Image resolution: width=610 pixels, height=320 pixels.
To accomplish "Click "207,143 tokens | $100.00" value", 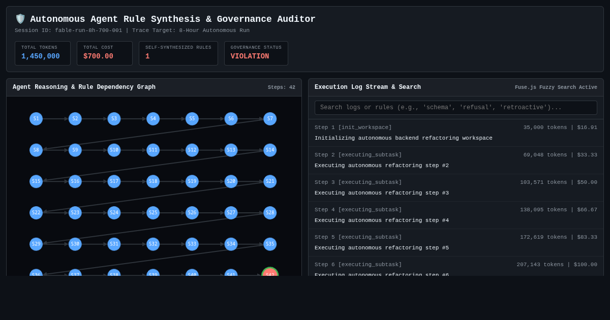I will (x=557, y=265).
